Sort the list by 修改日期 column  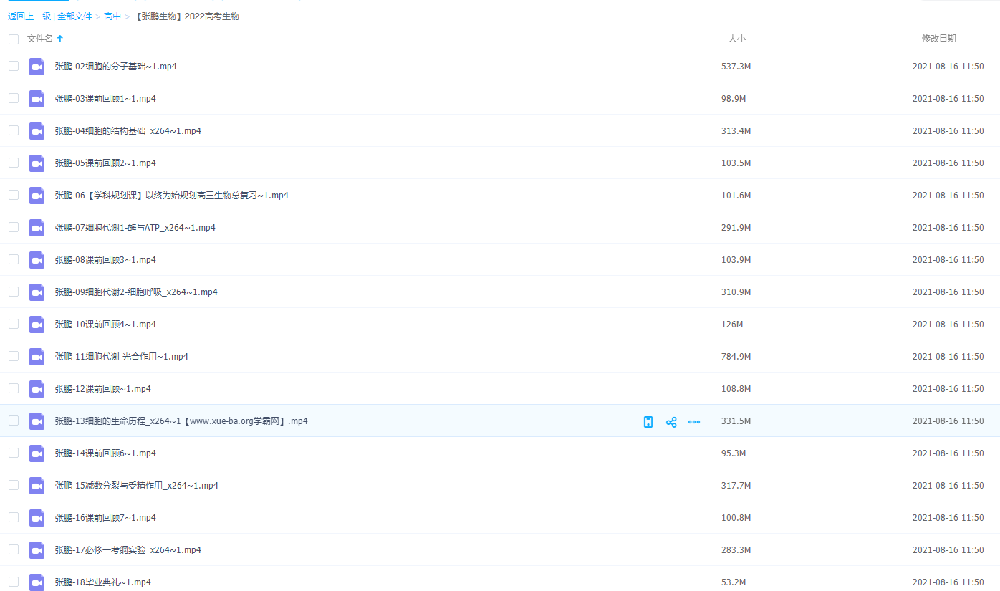pyautogui.click(x=938, y=39)
